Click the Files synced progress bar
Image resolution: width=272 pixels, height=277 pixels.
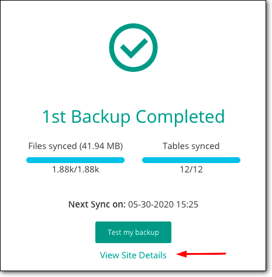75,160
